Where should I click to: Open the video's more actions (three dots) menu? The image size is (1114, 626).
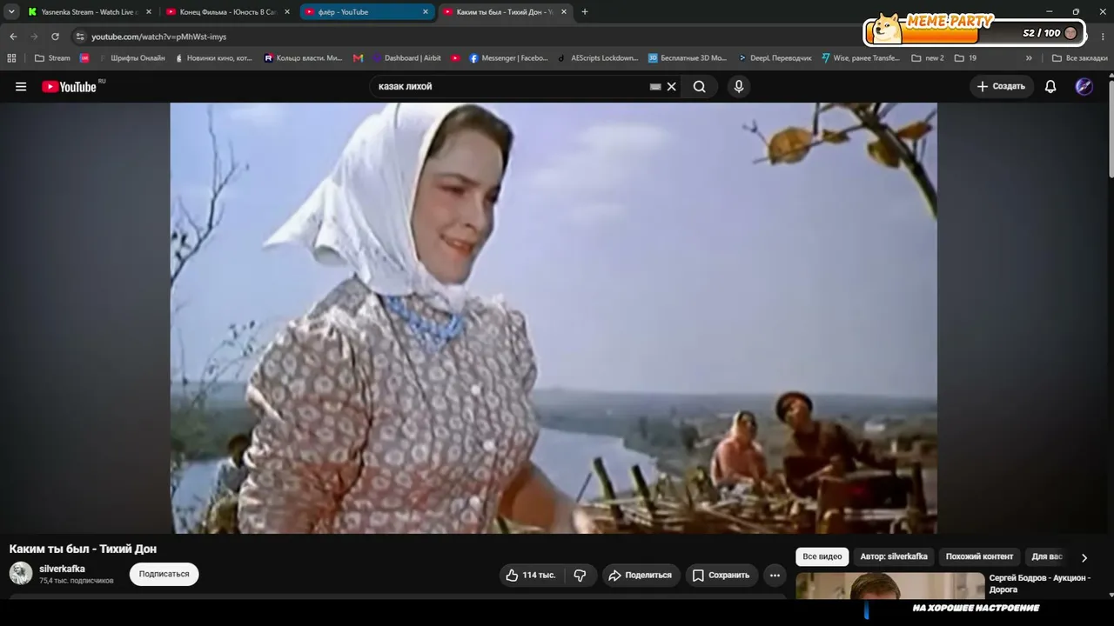click(775, 575)
